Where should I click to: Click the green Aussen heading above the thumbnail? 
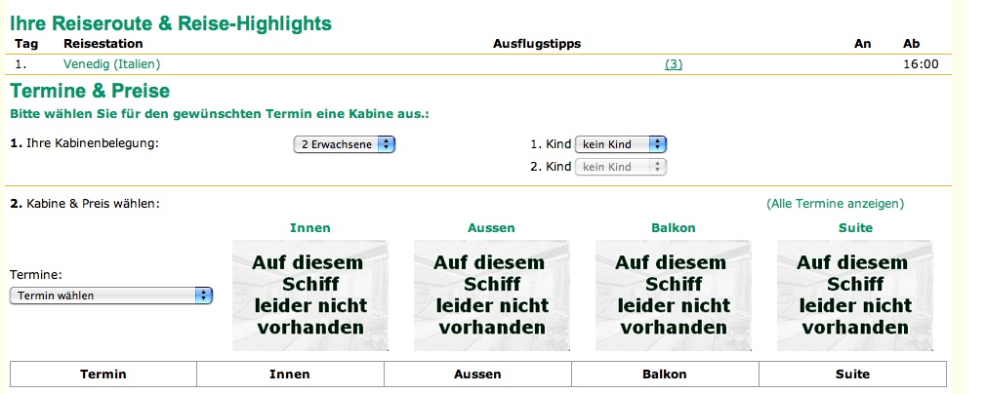pyautogui.click(x=491, y=228)
